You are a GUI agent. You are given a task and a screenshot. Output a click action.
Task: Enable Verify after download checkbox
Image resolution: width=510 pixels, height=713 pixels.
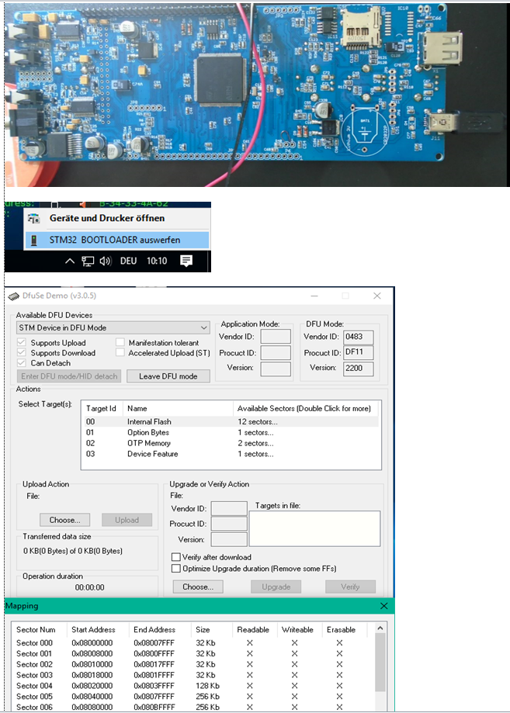176,557
